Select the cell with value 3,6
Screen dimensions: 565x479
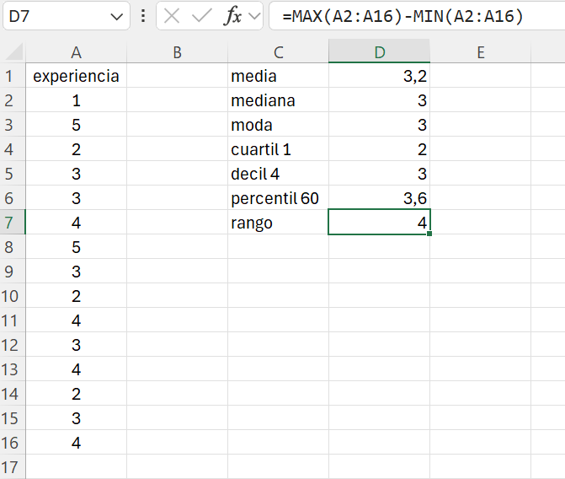pos(379,199)
